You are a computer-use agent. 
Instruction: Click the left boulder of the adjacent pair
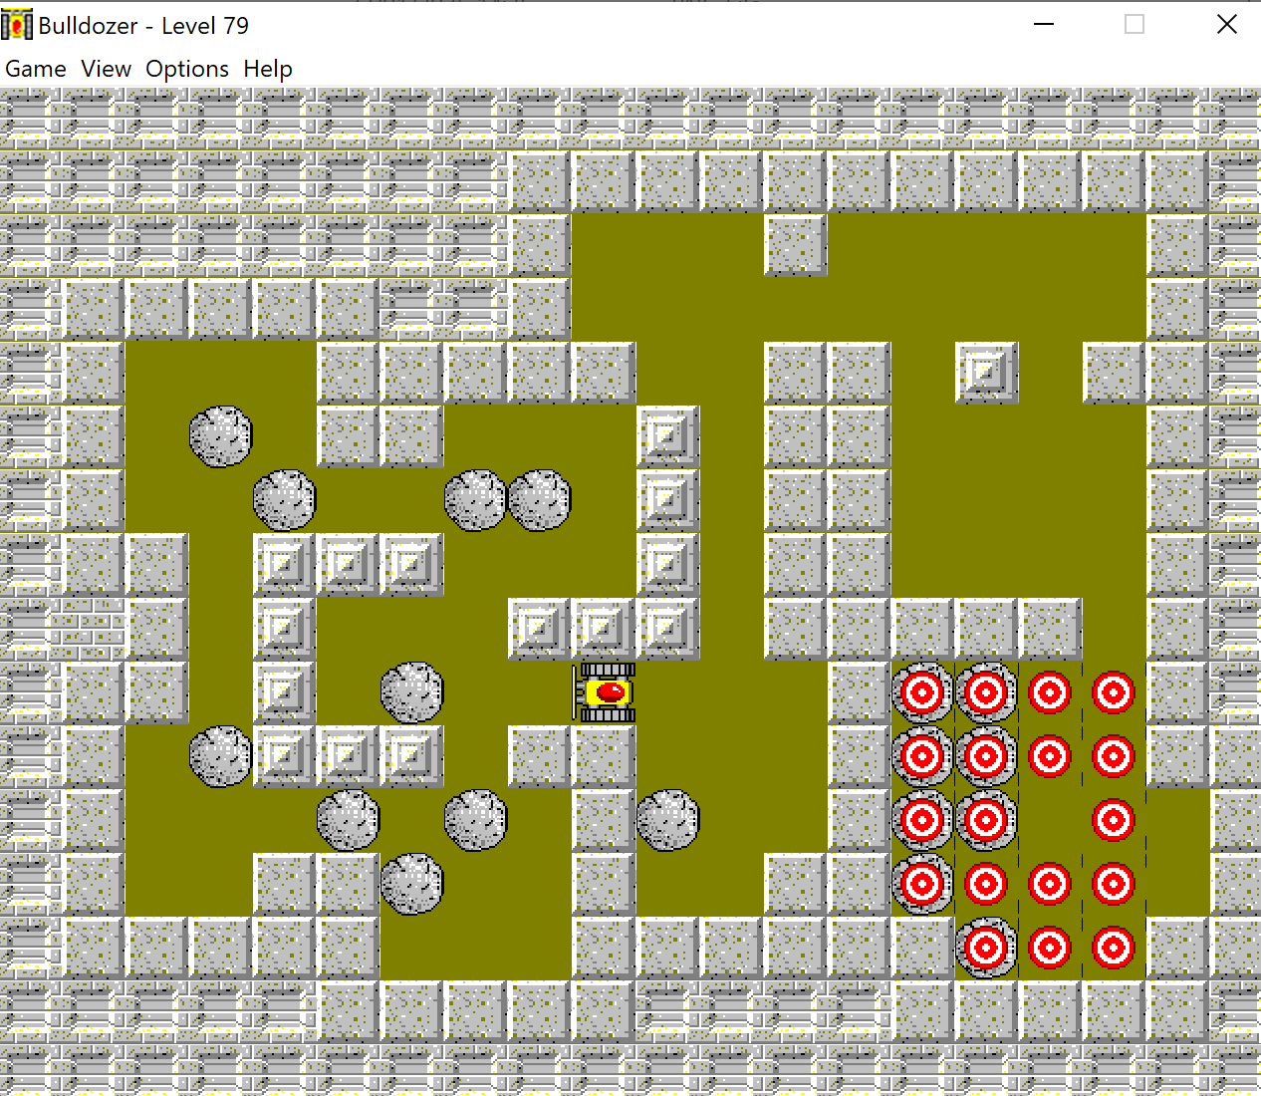point(476,500)
